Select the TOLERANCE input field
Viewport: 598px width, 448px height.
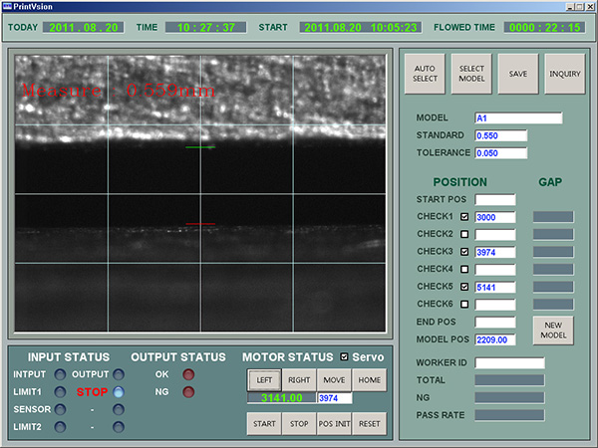coord(500,152)
